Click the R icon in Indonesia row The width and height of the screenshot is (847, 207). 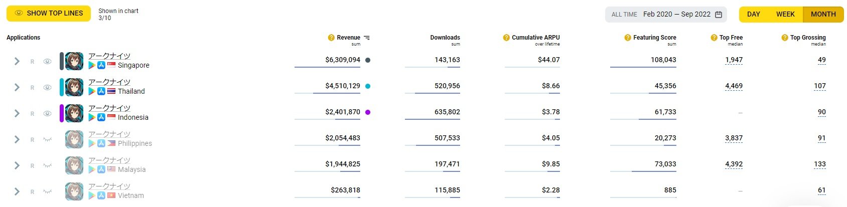click(32, 114)
